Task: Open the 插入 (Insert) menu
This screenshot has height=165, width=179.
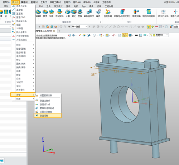Action: tap(15, 2)
